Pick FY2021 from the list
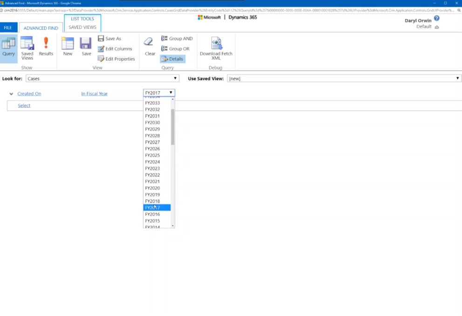 157,182
